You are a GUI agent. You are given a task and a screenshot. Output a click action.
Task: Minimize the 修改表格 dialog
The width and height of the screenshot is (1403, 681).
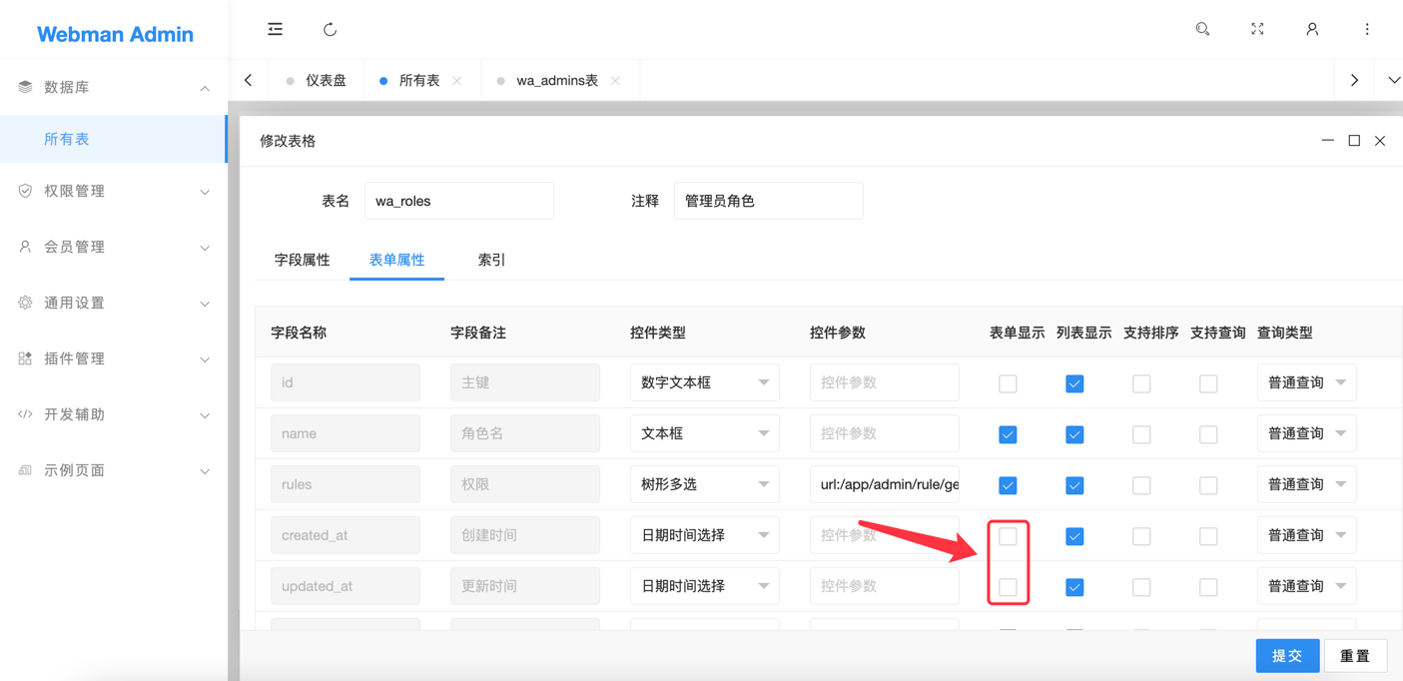tap(1328, 141)
